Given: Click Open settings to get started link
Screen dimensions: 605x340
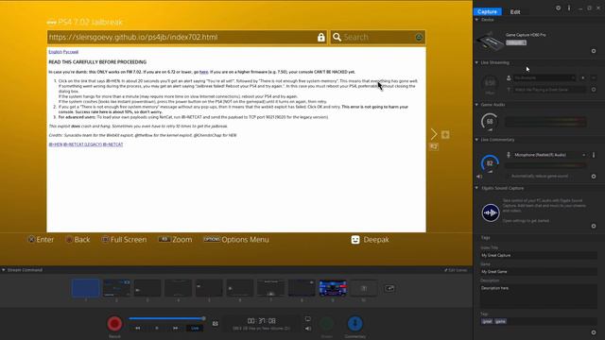Looking at the screenshot, I should [x=526, y=221].
